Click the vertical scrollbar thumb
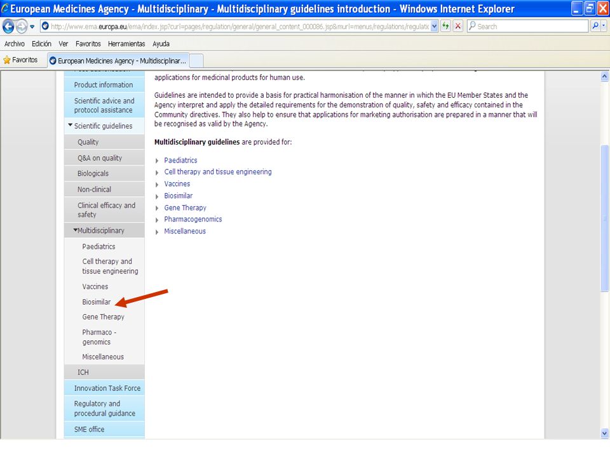The image size is (610, 457). pos(604,218)
